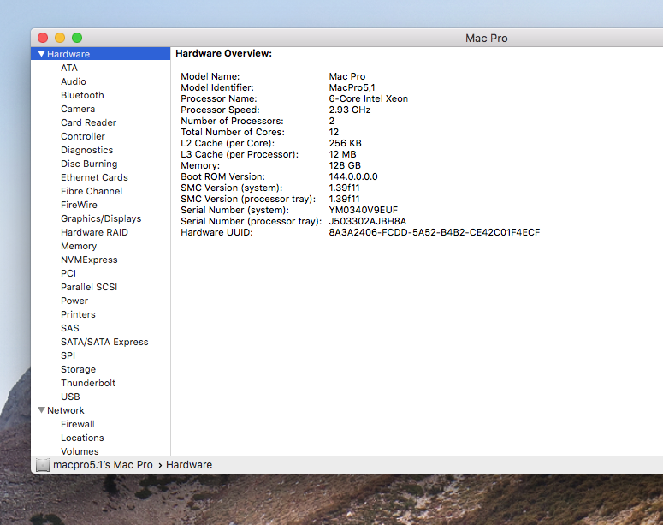
Task: Select Audio in the sidebar
Action: coord(74,81)
